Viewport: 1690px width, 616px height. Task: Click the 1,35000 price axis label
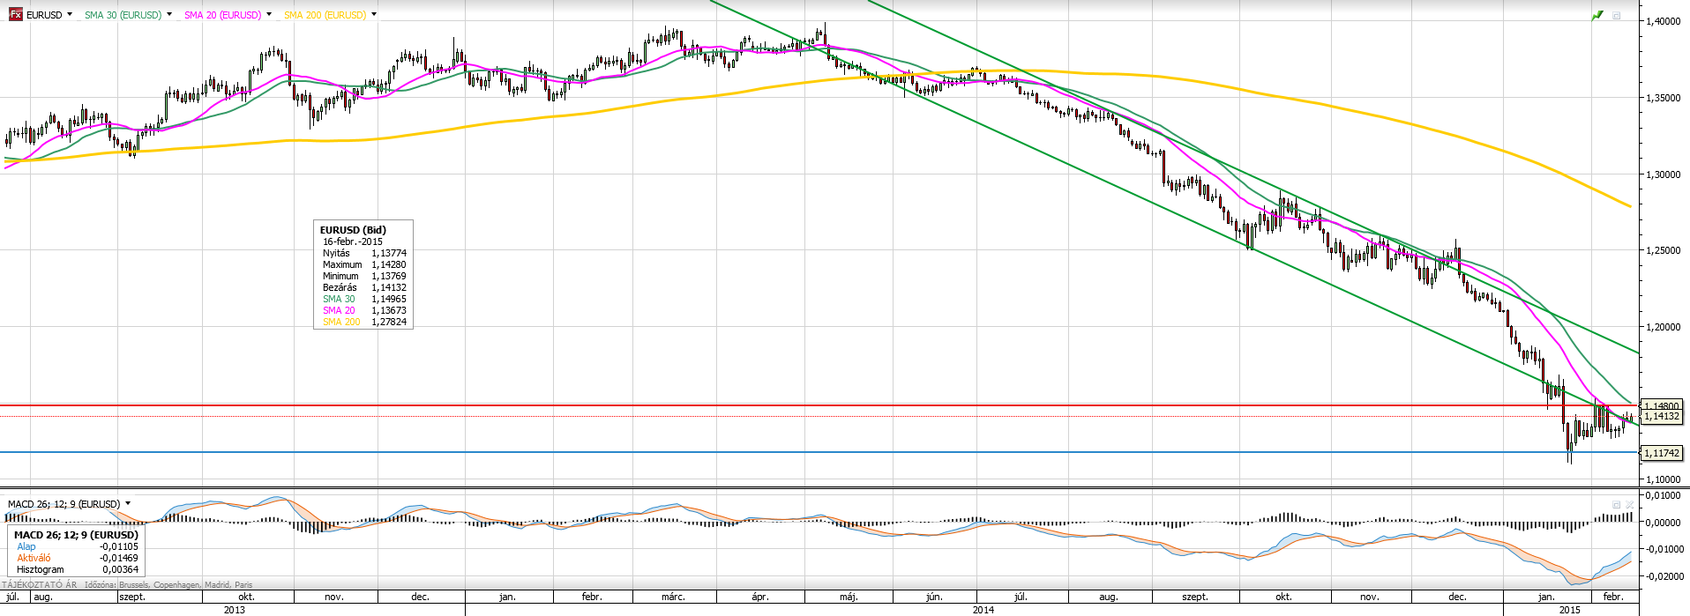point(1663,98)
